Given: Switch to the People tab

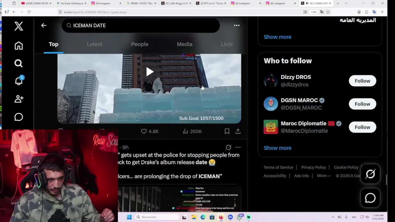Looking at the screenshot, I should pyautogui.click(x=139, y=44).
